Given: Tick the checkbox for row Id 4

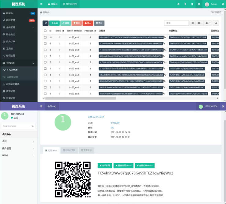Looking at the screenshot, I should pyautogui.click(x=45, y=75).
